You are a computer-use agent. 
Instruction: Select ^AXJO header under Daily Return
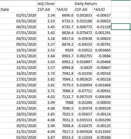(102, 9)
